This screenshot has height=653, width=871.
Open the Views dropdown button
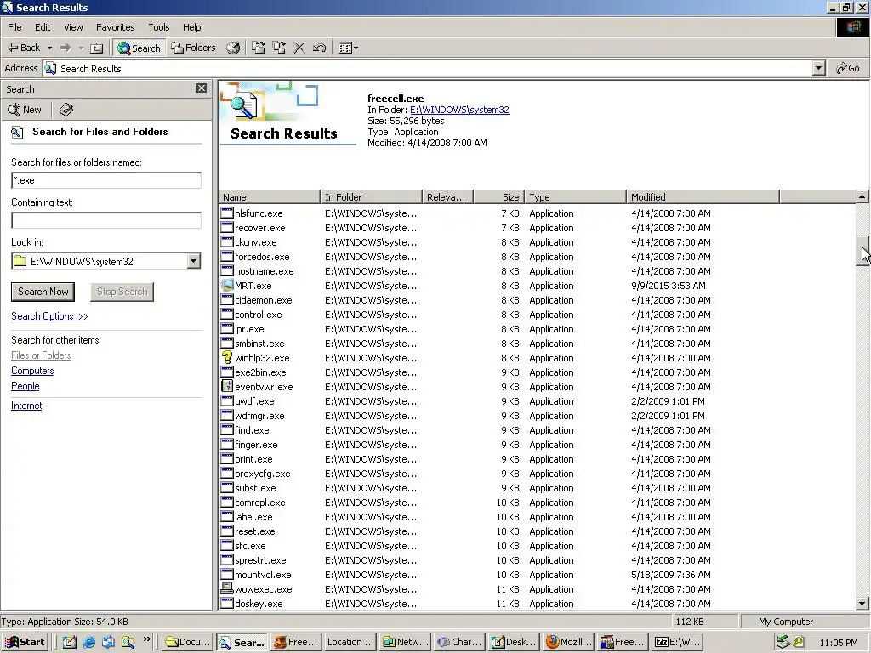(x=348, y=48)
